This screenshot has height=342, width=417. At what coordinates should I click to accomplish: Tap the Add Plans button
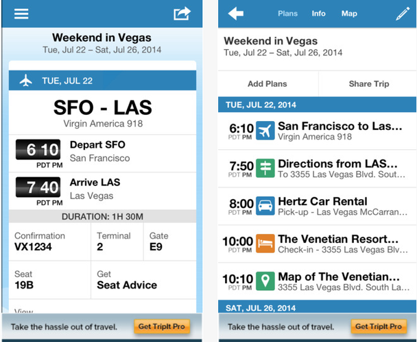pyautogui.click(x=267, y=84)
